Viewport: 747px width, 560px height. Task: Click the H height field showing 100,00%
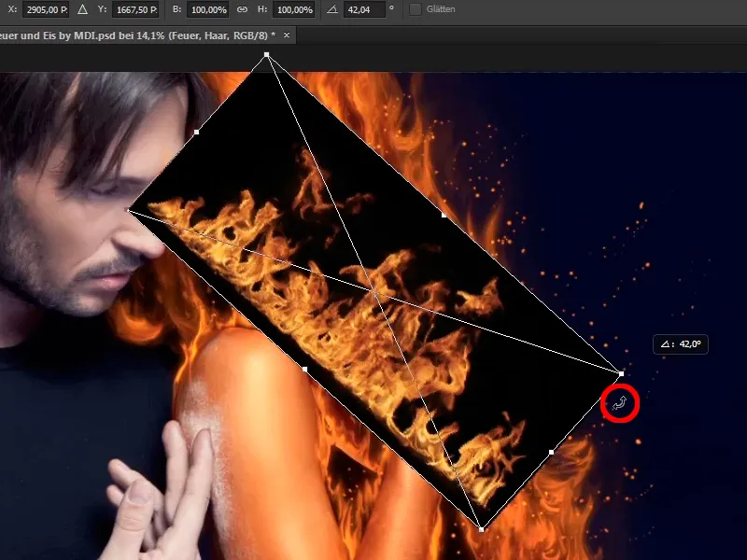(x=293, y=9)
